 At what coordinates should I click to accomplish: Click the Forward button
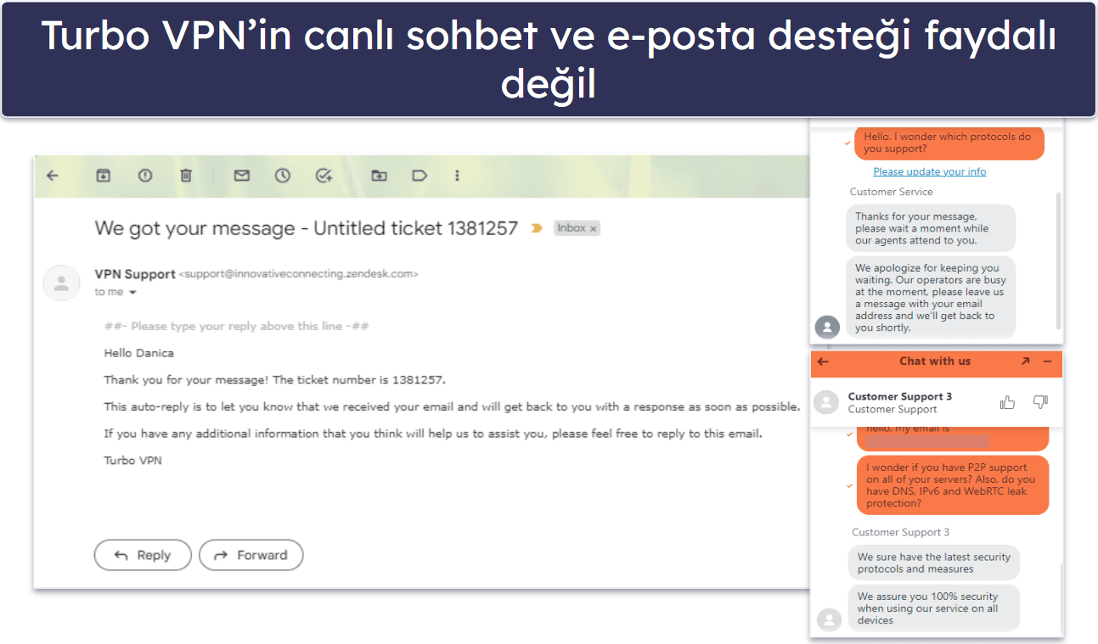point(251,555)
